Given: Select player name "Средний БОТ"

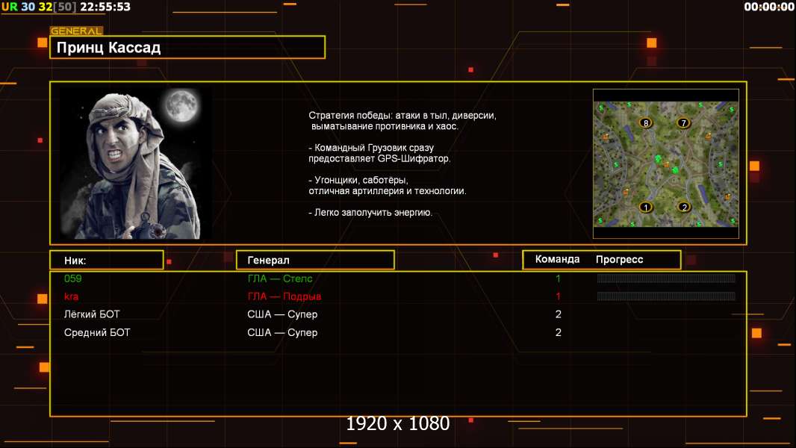Looking at the screenshot, I should coord(97,332).
